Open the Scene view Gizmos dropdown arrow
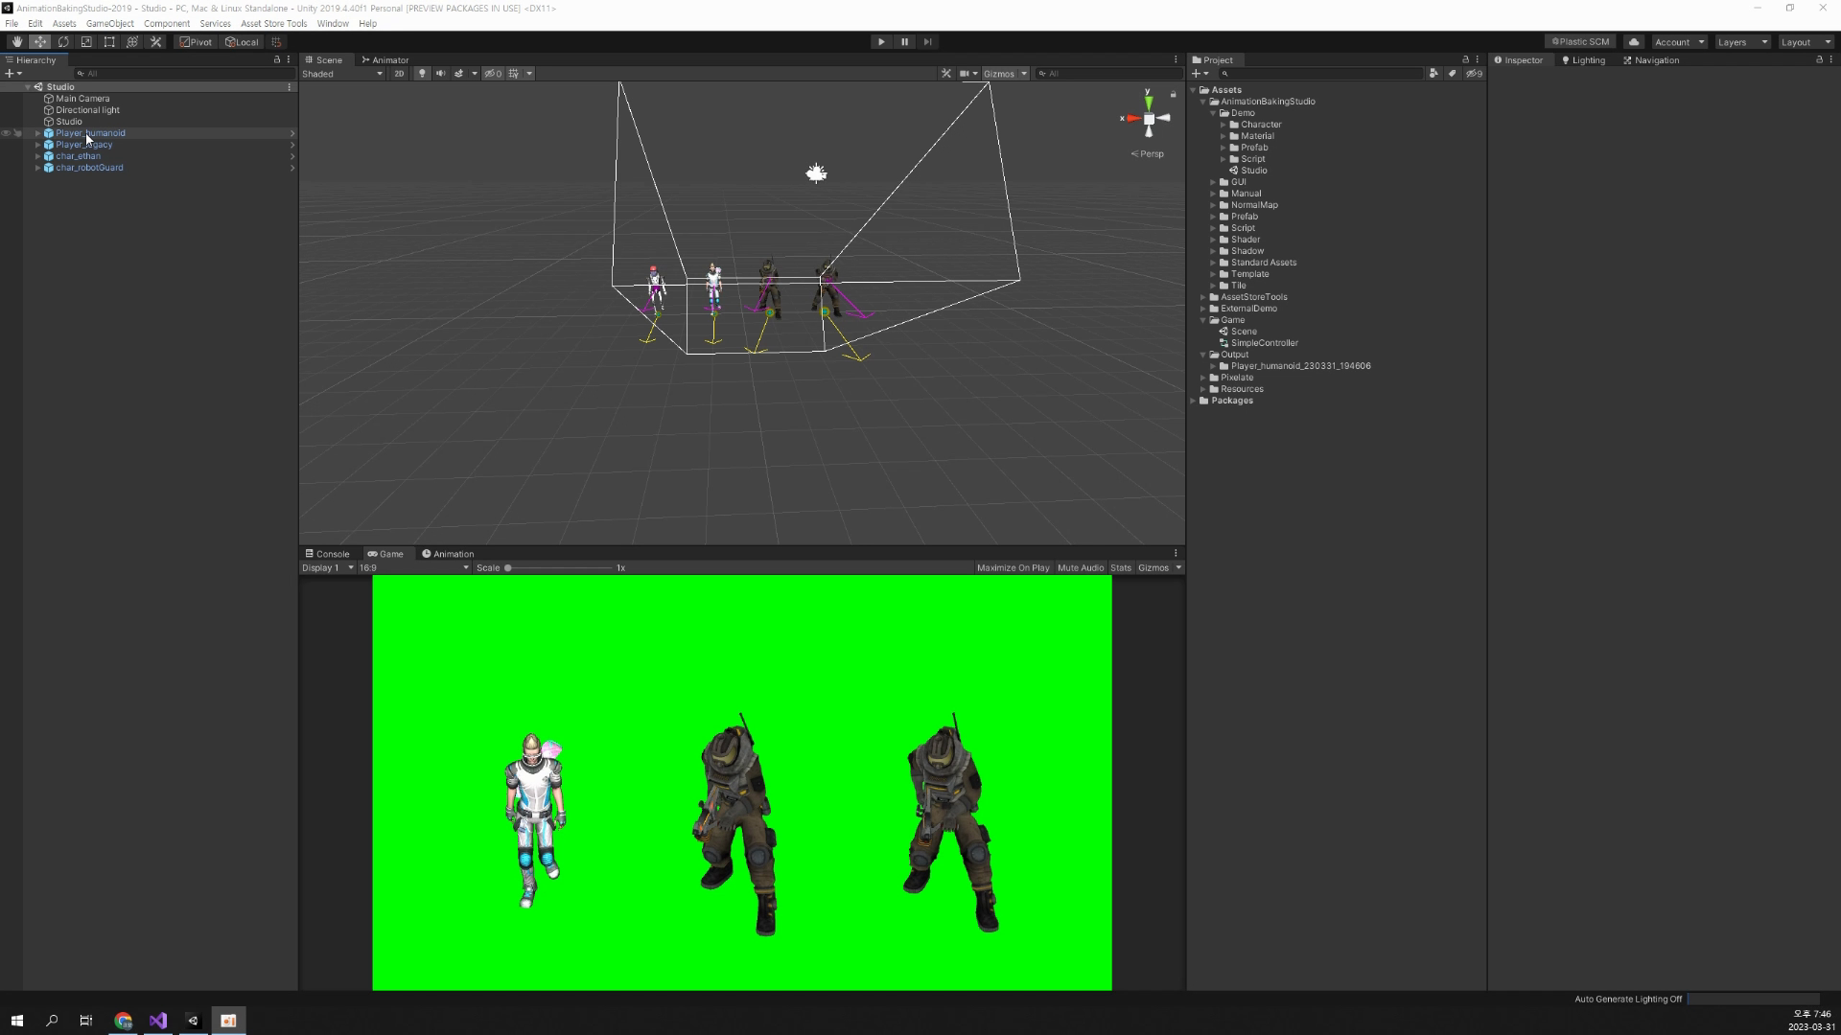Viewport: 1841px width, 1035px height. [1024, 74]
